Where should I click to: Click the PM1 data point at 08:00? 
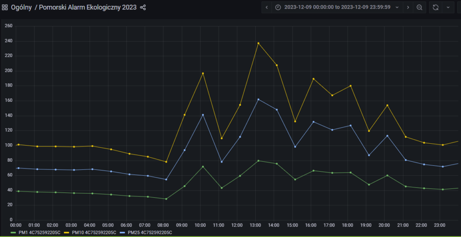tap(166, 199)
